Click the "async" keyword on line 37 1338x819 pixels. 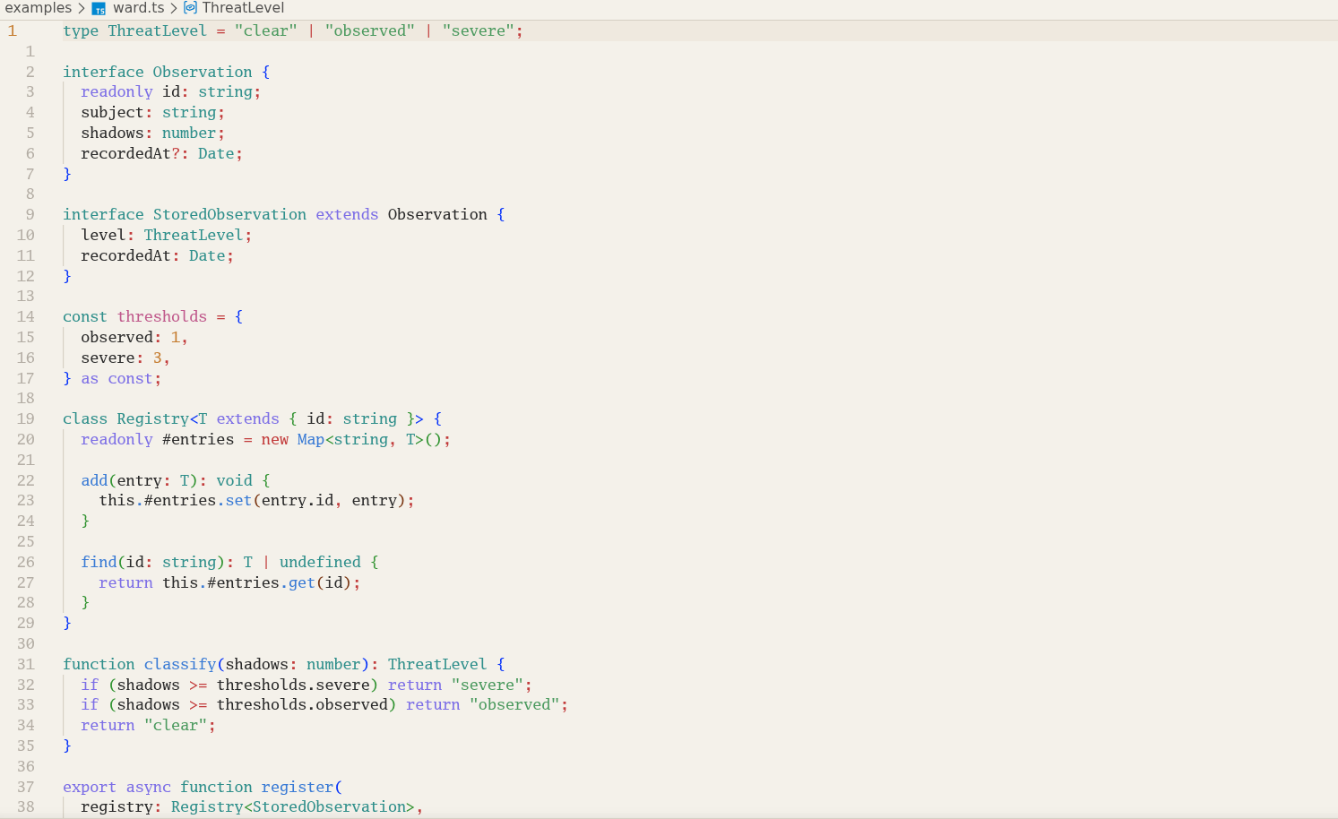149,787
